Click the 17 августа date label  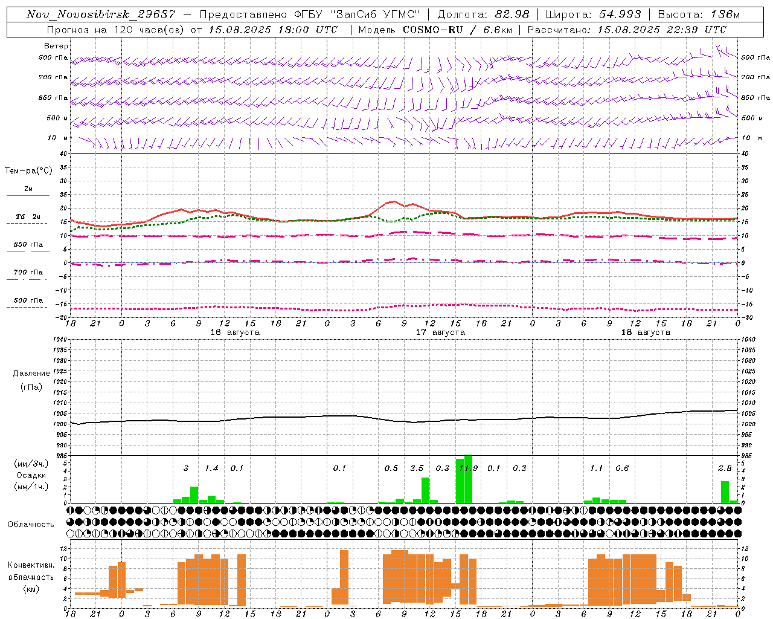(x=440, y=332)
